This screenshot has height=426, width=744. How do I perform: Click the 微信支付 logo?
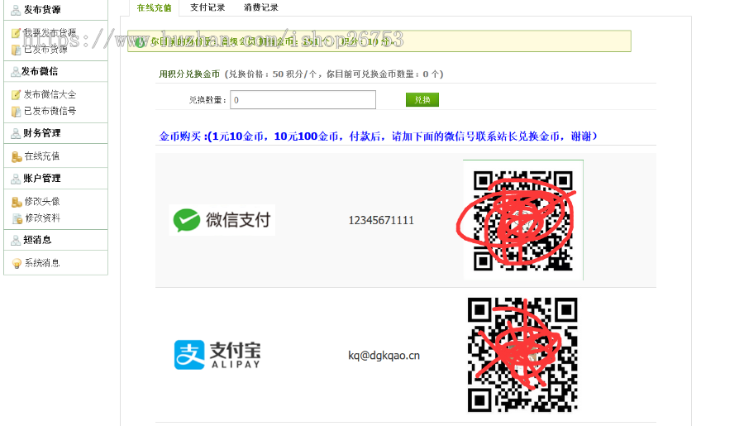(x=222, y=220)
